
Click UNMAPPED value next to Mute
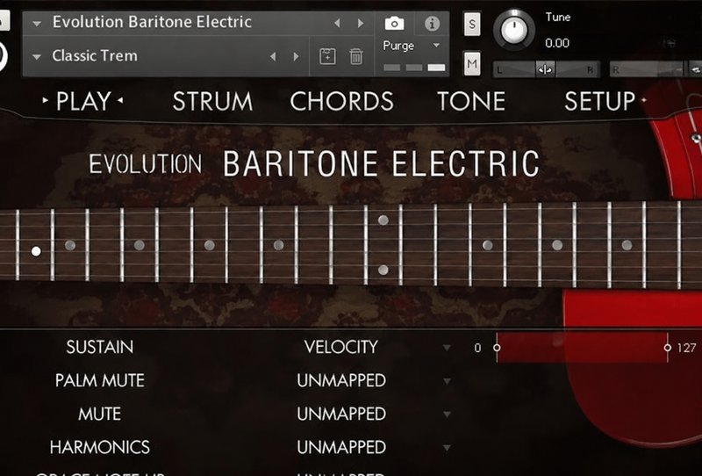tap(341, 414)
